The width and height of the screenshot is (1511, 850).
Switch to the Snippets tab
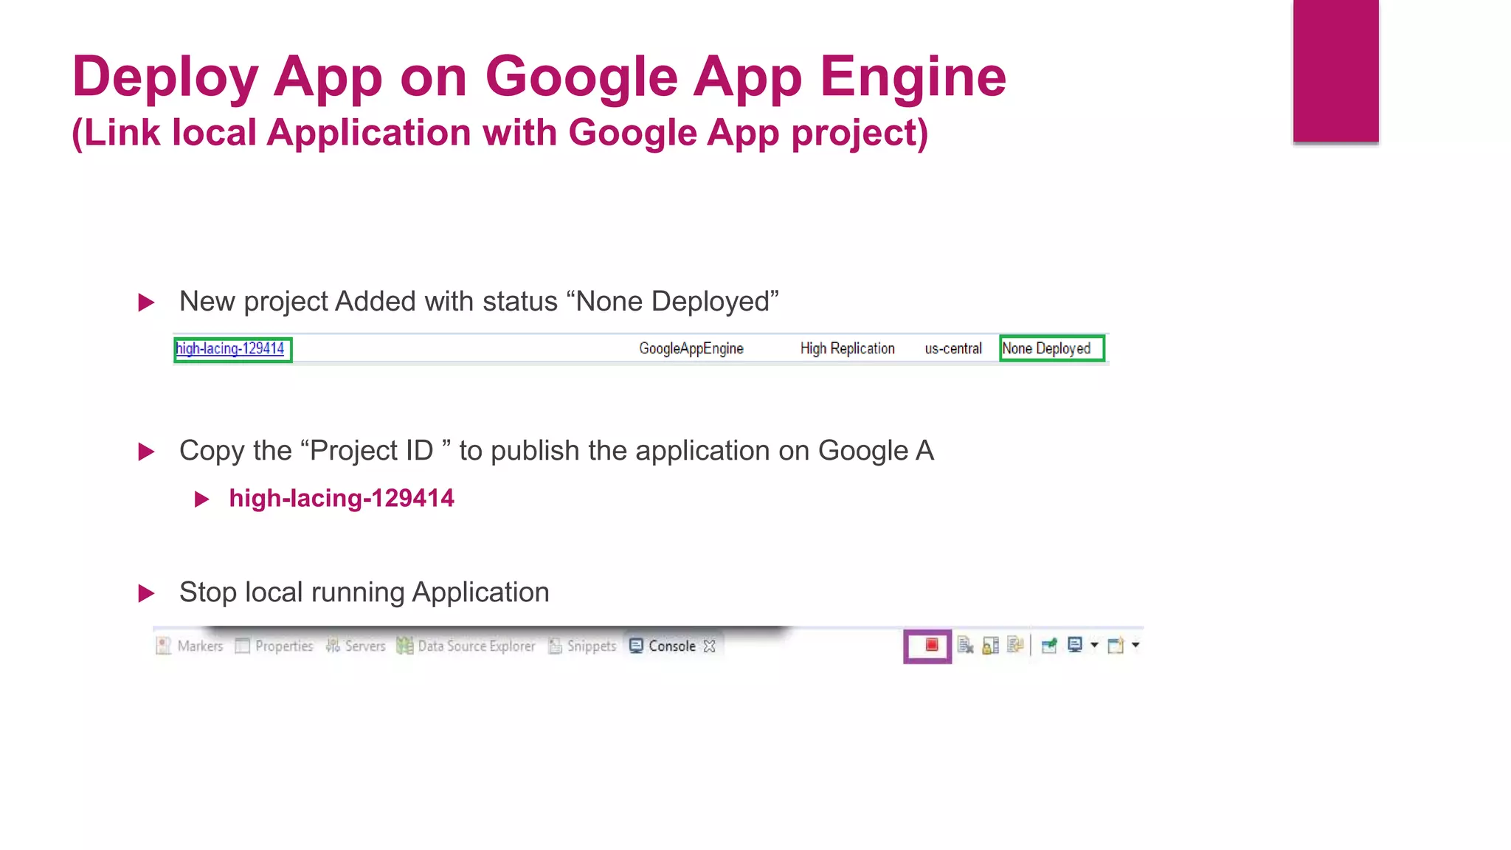(x=582, y=646)
